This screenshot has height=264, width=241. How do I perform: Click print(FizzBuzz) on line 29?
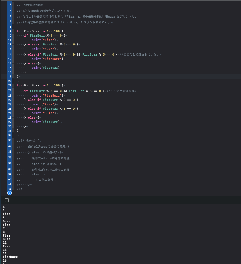(x=46, y=122)
